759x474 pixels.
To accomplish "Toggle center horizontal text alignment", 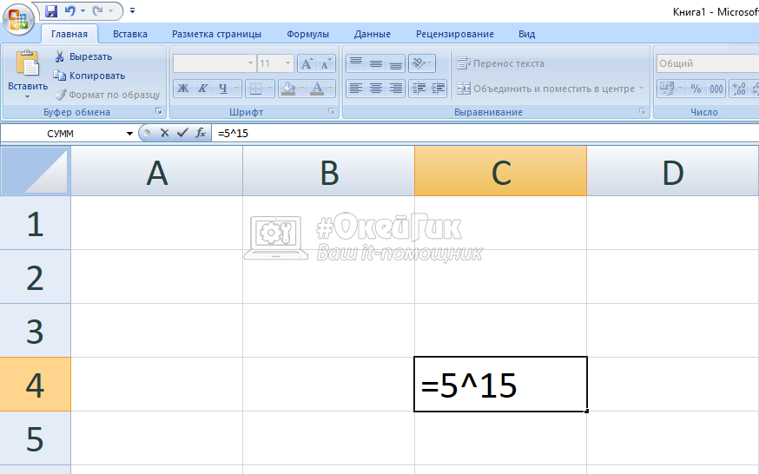I will pos(375,89).
